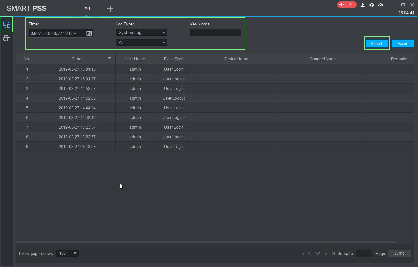Select log entry 2019-03-27 14:44:04
Viewport: 418px width, 267px height.
click(215, 108)
